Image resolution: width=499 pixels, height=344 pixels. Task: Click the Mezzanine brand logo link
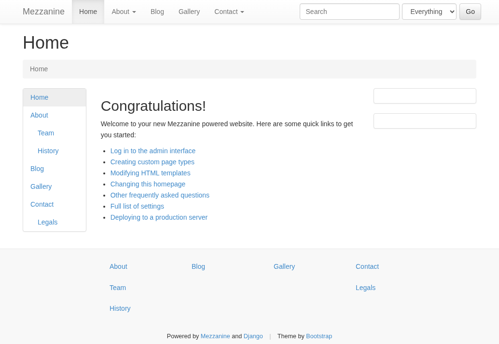[43, 12]
